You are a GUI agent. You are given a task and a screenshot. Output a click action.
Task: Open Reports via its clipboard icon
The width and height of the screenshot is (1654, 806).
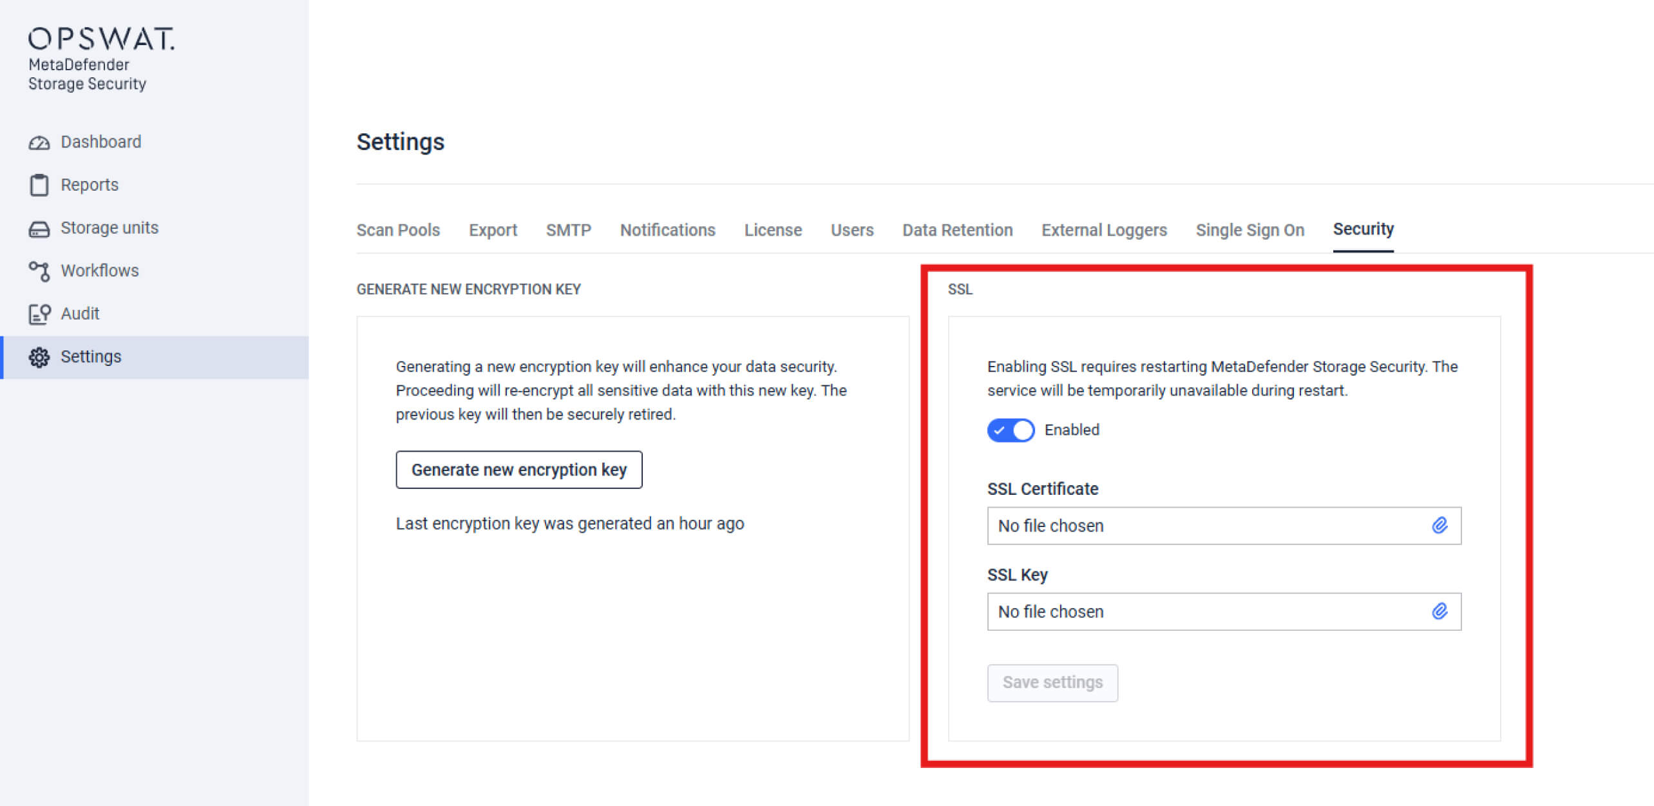39,184
